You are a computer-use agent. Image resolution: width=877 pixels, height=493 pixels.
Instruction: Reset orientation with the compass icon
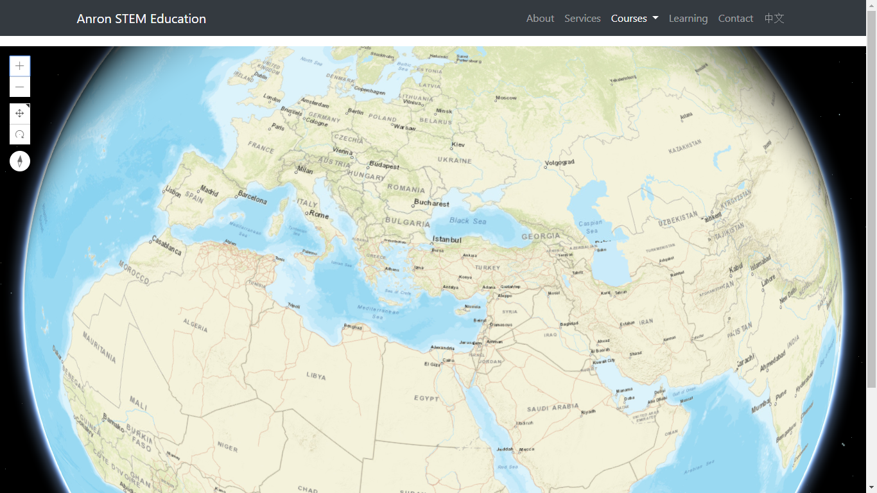(20, 161)
